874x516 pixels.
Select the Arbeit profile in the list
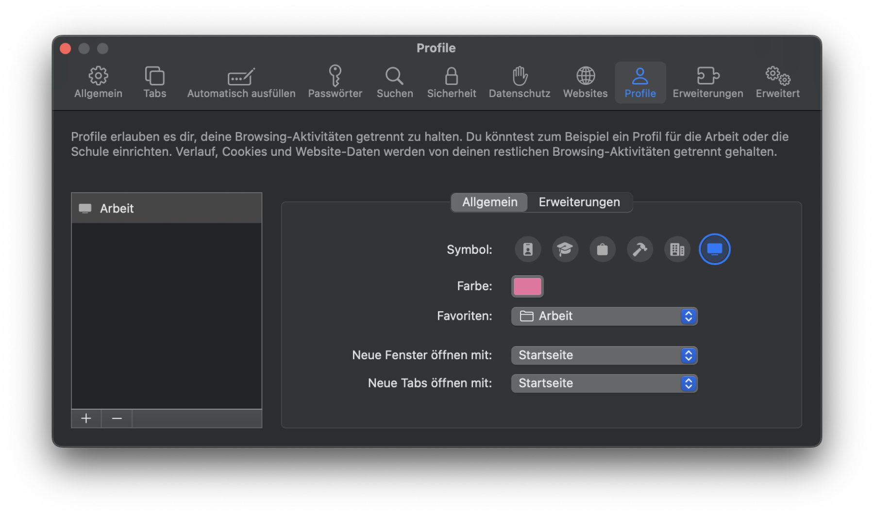167,209
